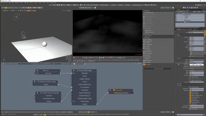Image resolution: width=206 pixels, height=116 pixels.
Task: Select the Coordinate Space channel on Linear Projection
Action: 49,99
